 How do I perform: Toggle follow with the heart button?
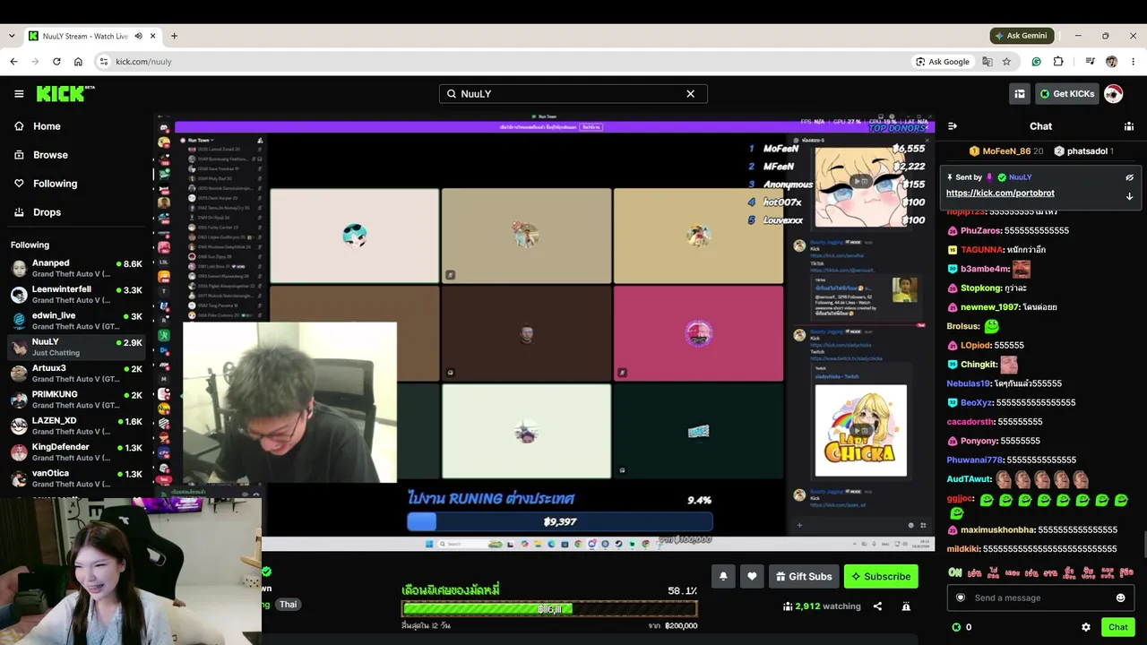point(752,576)
